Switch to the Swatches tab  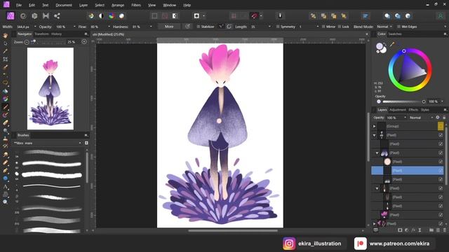pos(395,34)
